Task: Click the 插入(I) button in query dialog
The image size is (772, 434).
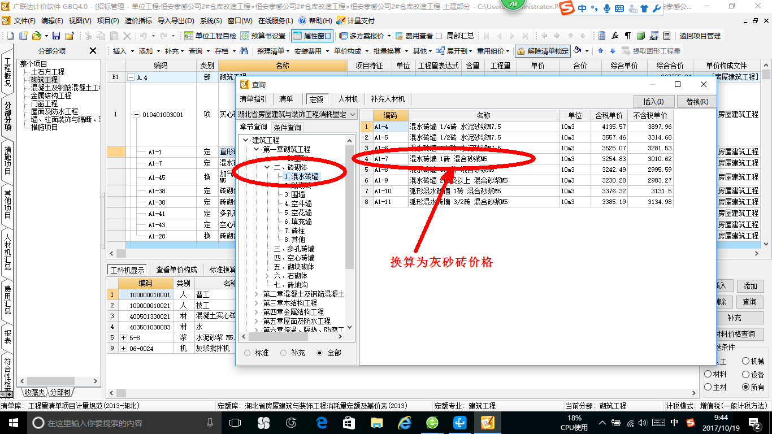Action: click(653, 102)
